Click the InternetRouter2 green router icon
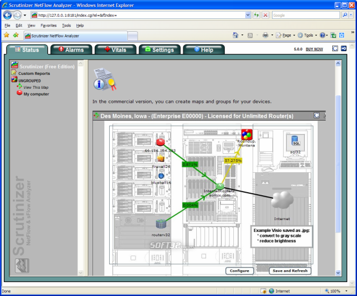 click(220, 186)
